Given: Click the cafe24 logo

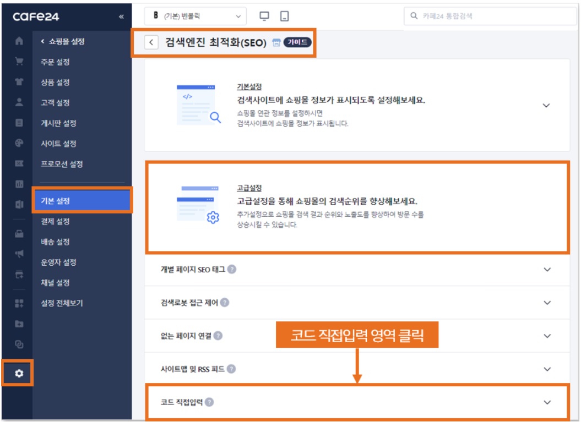Looking at the screenshot, I should (x=36, y=17).
